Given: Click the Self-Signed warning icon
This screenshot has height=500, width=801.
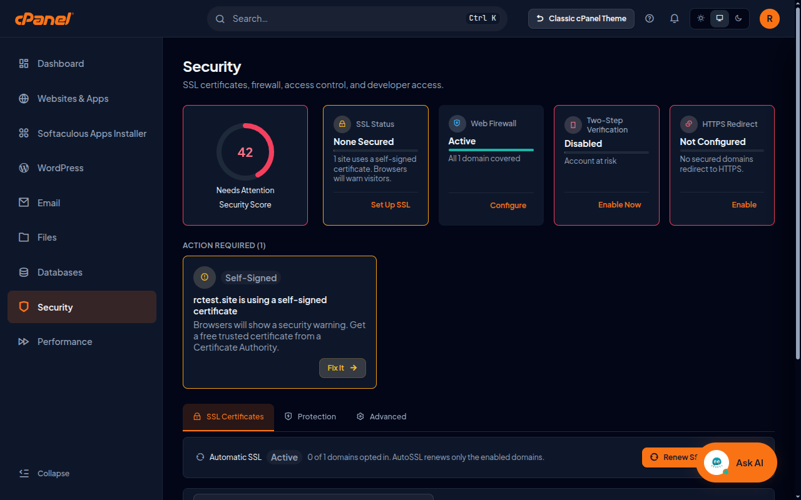Looking at the screenshot, I should tap(205, 277).
